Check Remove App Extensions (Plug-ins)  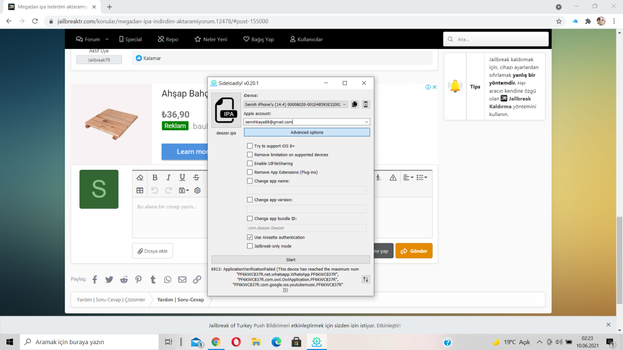[250, 172]
